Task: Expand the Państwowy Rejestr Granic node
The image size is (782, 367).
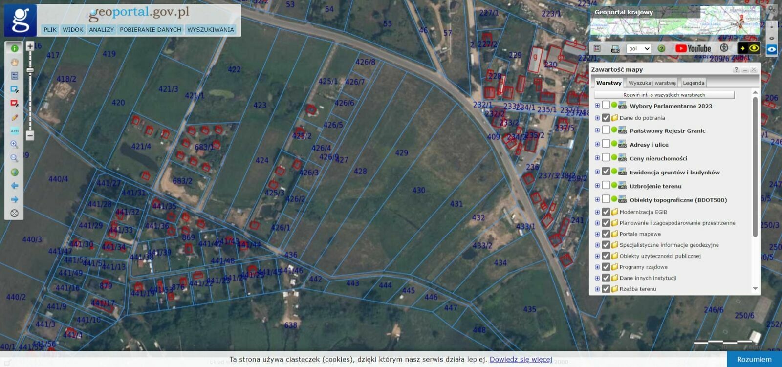Action: tap(597, 130)
